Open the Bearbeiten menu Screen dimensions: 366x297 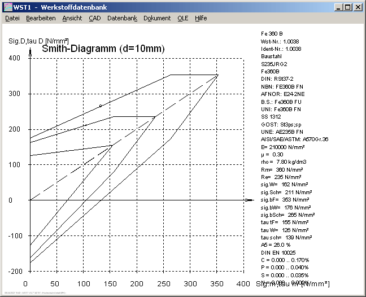pyautogui.click(x=41, y=18)
